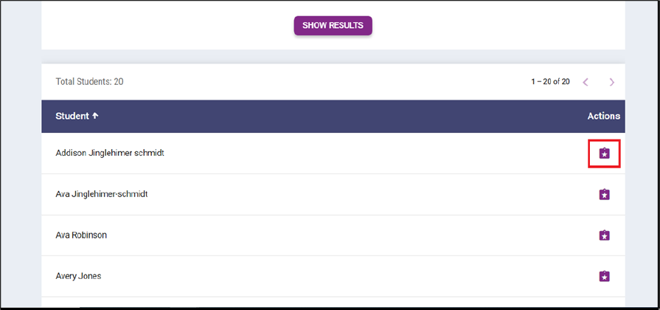660x310 pixels.
Task: Choose the Ava Robinson student name
Action: click(81, 235)
